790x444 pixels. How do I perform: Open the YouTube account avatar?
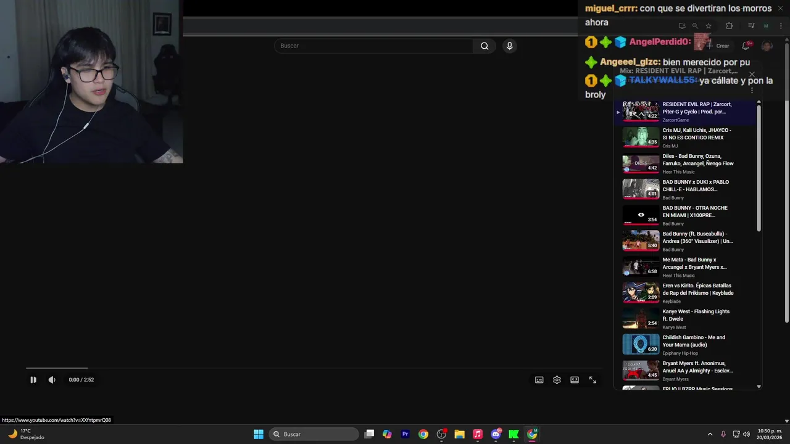[x=767, y=46]
